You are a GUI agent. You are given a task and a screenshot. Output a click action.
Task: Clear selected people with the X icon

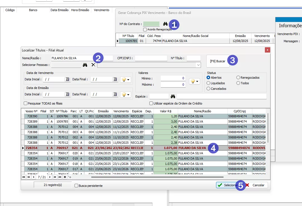click(93, 65)
